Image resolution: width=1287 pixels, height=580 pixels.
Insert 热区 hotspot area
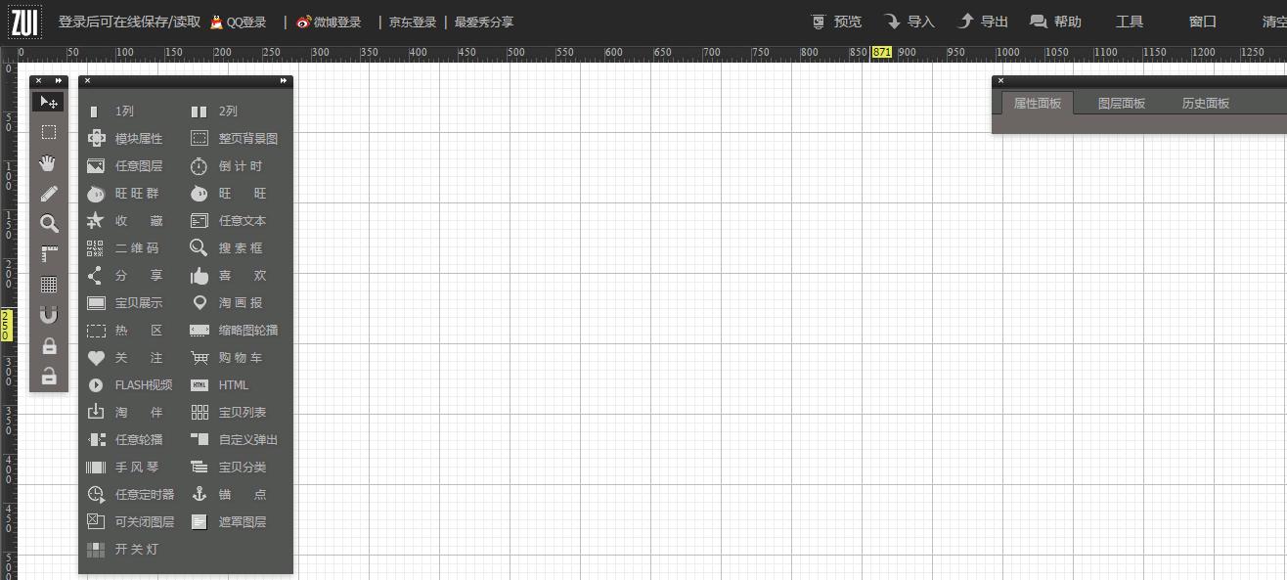(124, 331)
